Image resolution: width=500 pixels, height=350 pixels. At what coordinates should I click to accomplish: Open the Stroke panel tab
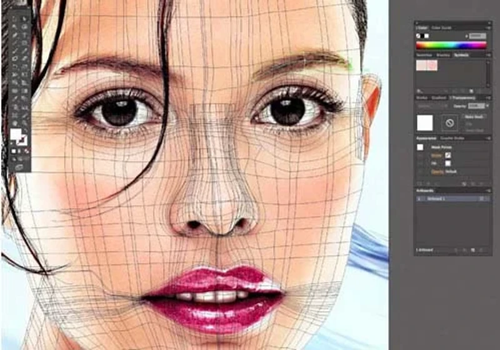(422, 97)
